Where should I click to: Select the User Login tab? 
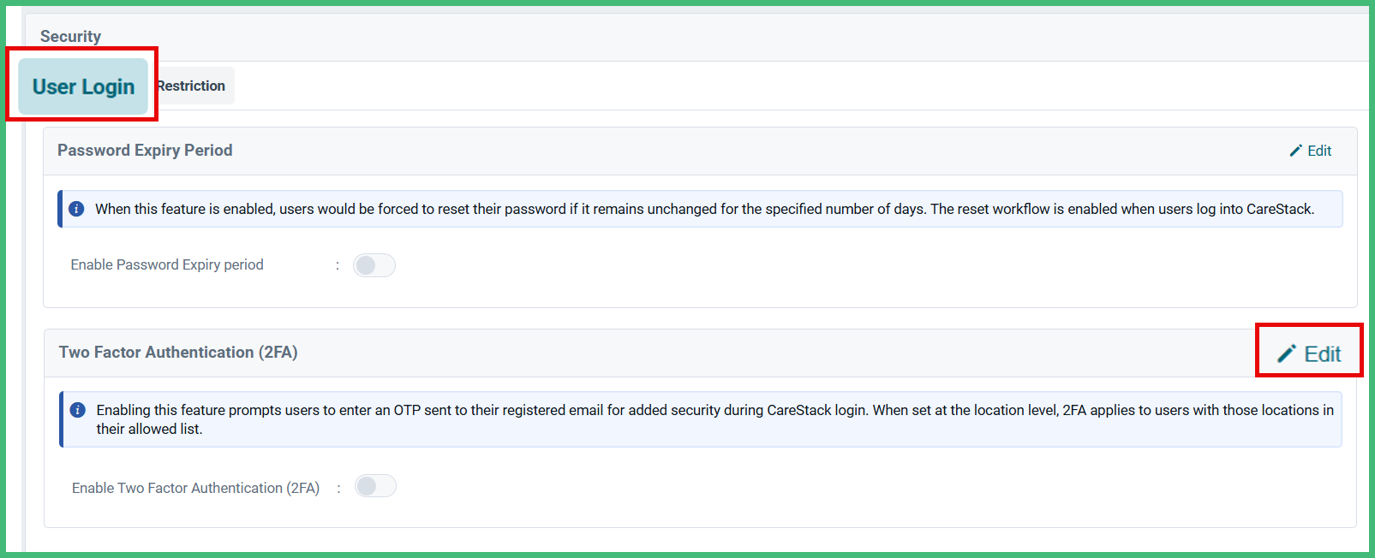tap(82, 86)
